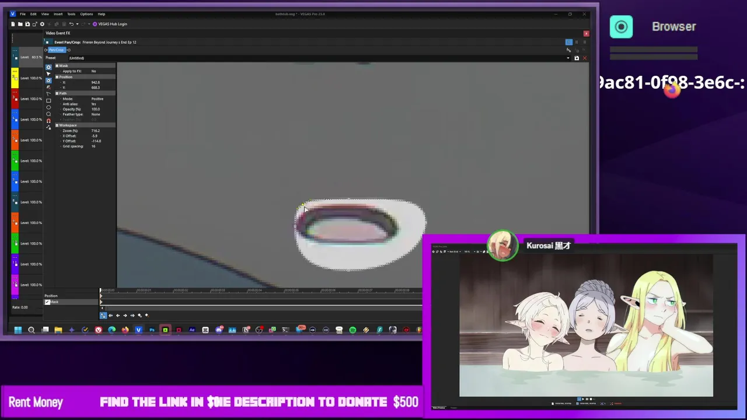Open Photoshop from the taskbar

point(152,330)
